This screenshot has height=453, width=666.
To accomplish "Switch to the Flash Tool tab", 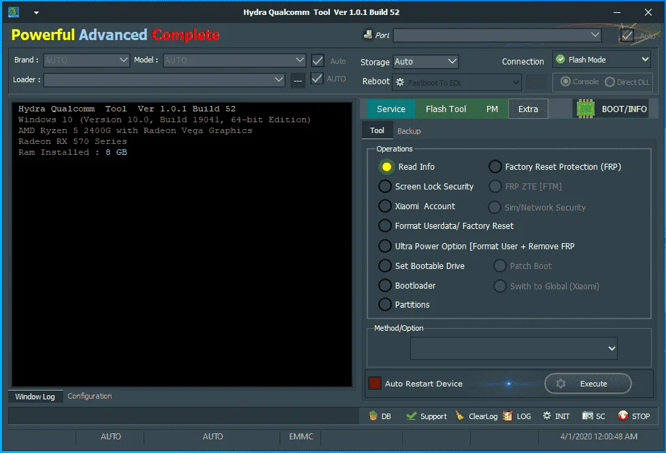I will [x=446, y=109].
